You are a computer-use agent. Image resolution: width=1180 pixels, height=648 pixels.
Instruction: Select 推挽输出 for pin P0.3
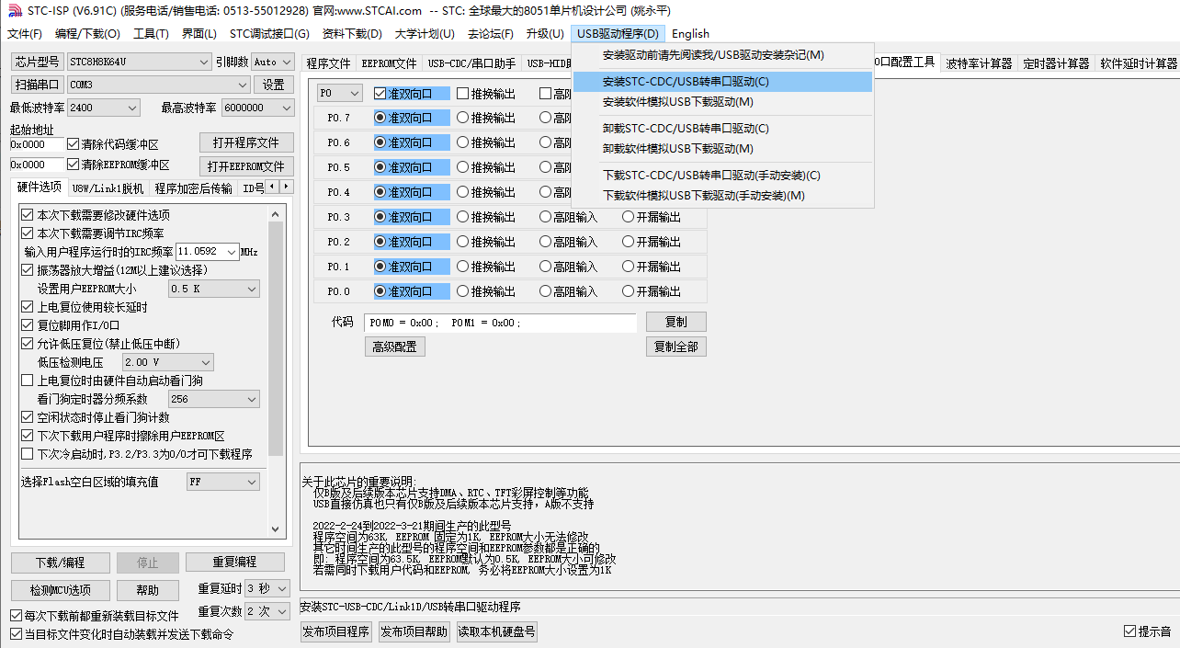tap(463, 217)
